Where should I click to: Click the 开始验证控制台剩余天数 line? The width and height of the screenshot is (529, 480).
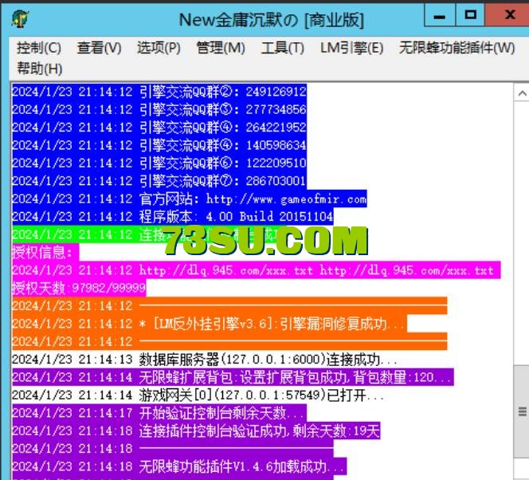[159, 413]
